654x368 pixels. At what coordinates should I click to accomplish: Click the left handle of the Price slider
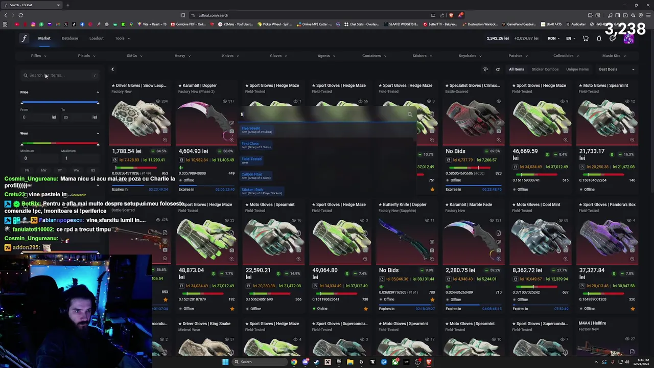click(22, 103)
